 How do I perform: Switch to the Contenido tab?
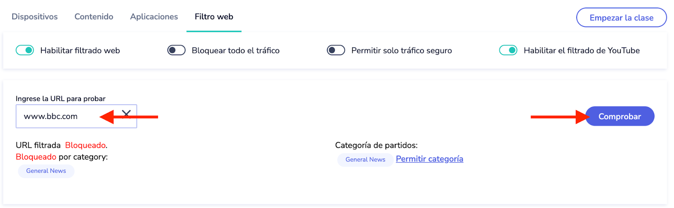coord(94,17)
